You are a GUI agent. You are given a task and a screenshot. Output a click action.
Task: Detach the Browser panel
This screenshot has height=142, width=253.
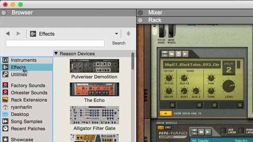pos(4,13)
